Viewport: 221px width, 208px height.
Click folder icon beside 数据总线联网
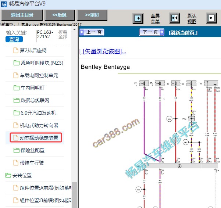16,101
